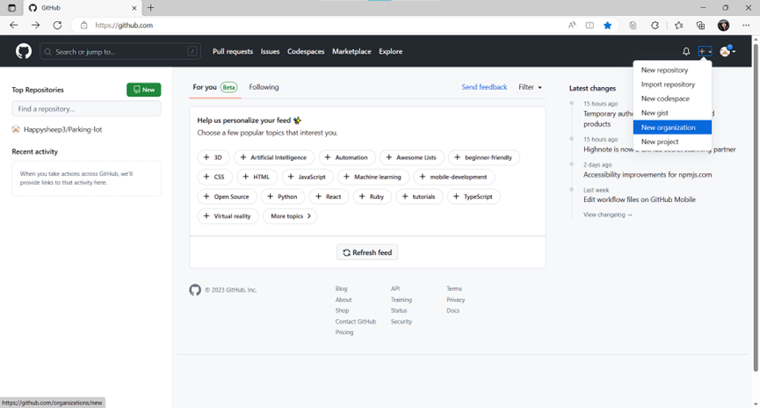The image size is (760, 408).
Task: Open immersive reader icon in address bar
Action: [590, 25]
